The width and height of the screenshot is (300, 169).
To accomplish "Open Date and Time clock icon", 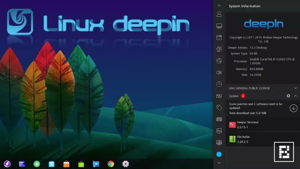I will coord(219,84).
